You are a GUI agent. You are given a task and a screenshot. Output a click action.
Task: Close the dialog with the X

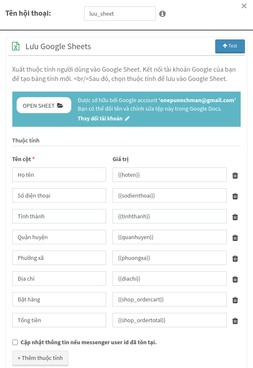pyautogui.click(x=244, y=6)
